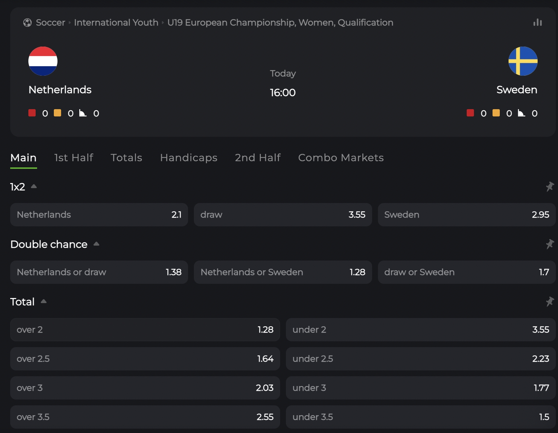Switch to the Totals tab
Viewport: 558px width, 433px height.
pos(126,158)
